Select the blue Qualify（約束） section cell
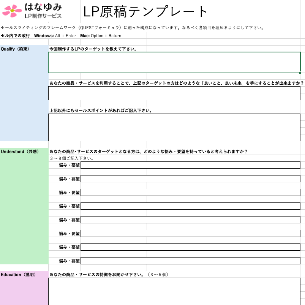 pos(24,93)
